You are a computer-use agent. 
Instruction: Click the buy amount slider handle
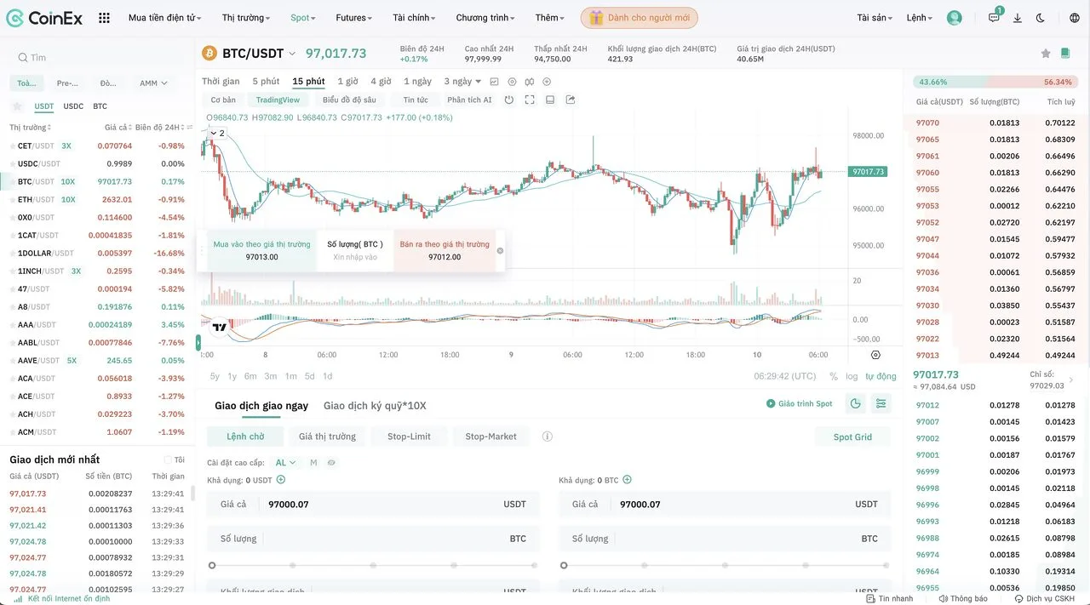[212, 565]
